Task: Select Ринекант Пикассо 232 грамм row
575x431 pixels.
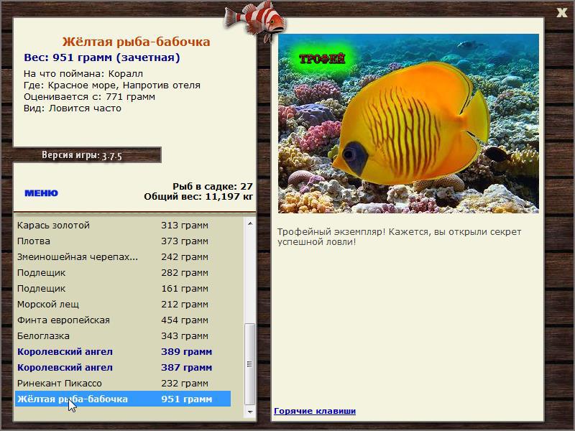Action: tap(123, 383)
